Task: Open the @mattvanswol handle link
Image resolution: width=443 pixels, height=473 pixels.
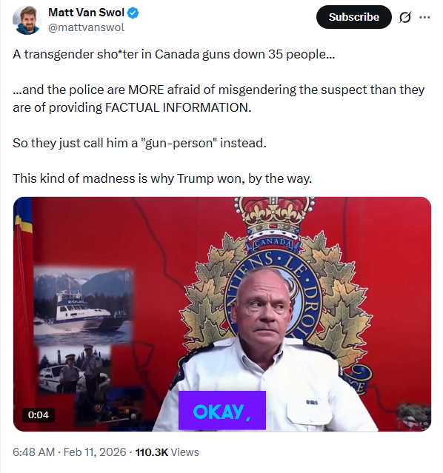Action: (87, 27)
